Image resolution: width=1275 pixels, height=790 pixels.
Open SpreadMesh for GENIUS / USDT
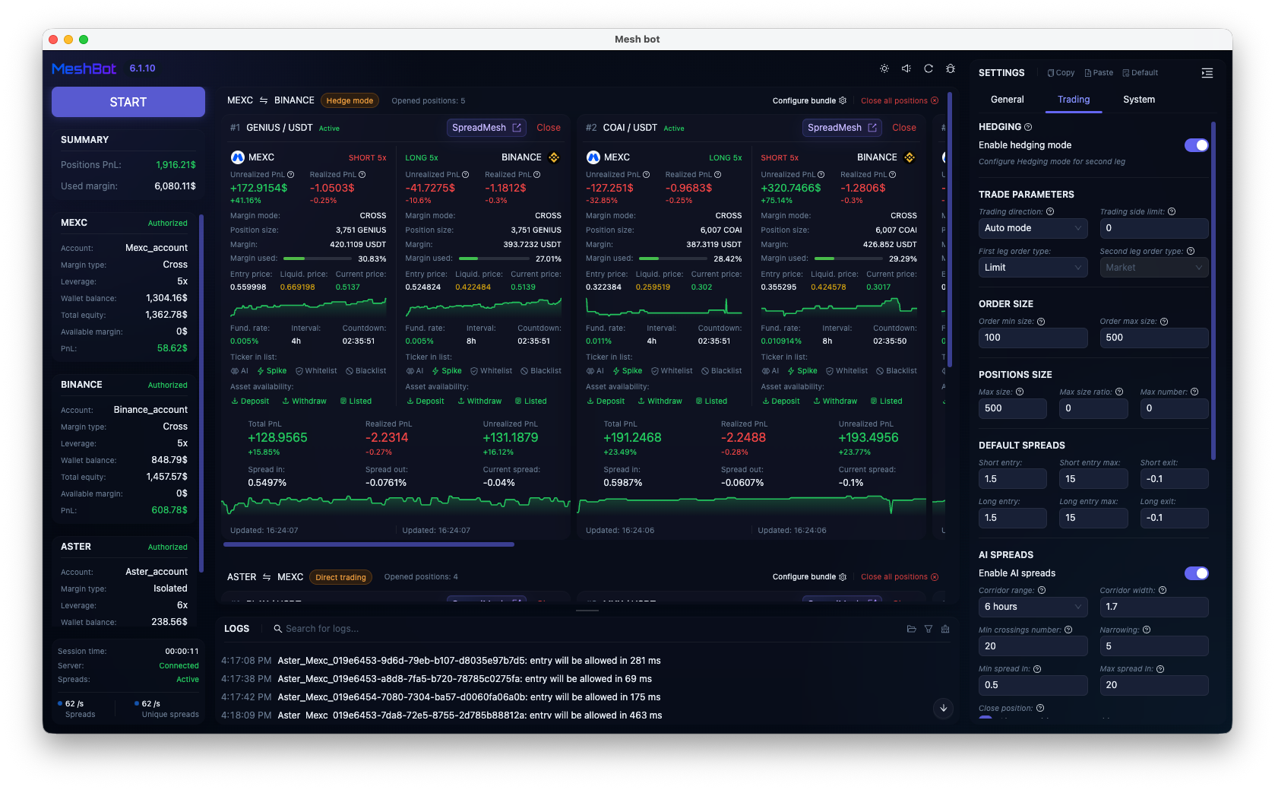[486, 128]
